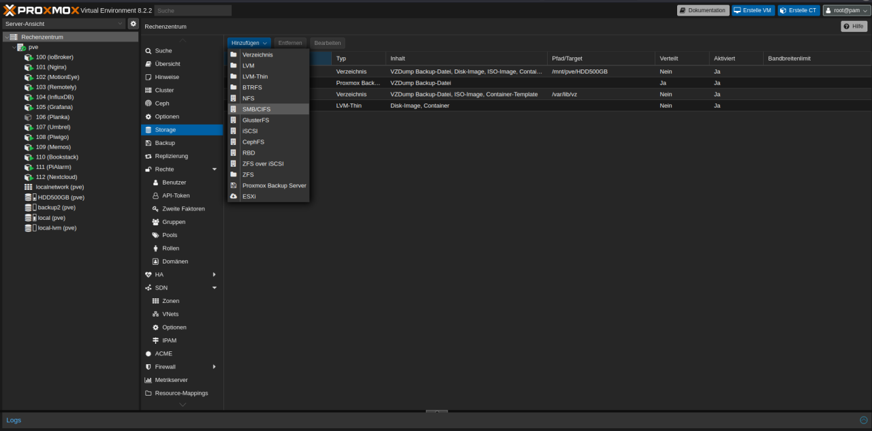Image resolution: width=872 pixels, height=431 pixels.
Task: Open the Server-Ansicht view dropdown
Action: pos(121,24)
